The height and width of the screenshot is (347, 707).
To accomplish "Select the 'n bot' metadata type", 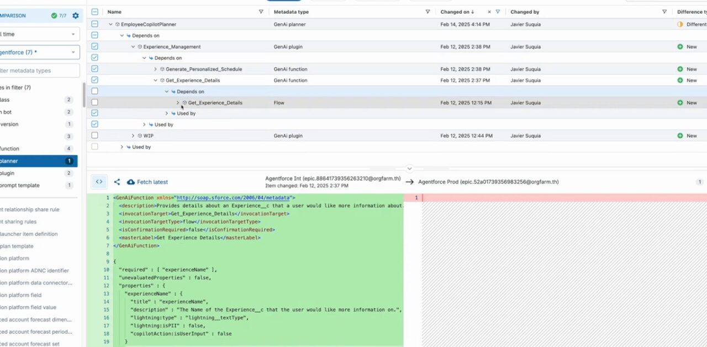I will click(x=38, y=112).
